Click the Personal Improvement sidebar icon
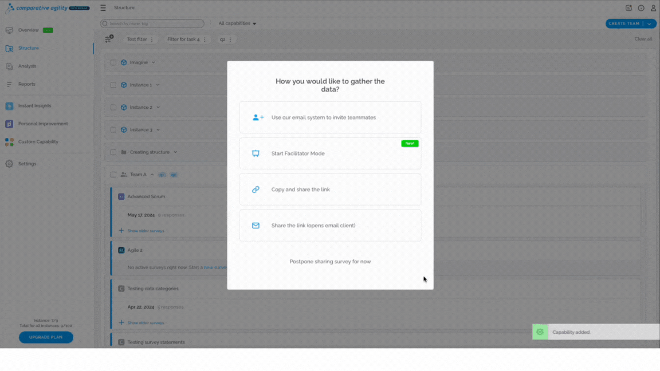 [9, 124]
